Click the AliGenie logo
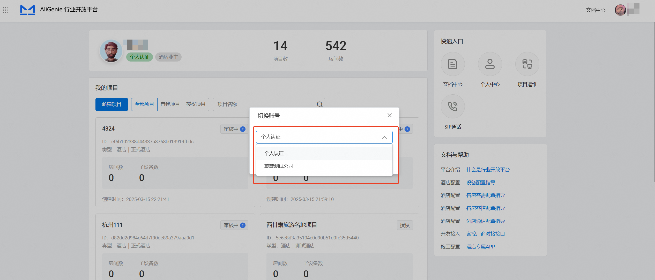 28,10
